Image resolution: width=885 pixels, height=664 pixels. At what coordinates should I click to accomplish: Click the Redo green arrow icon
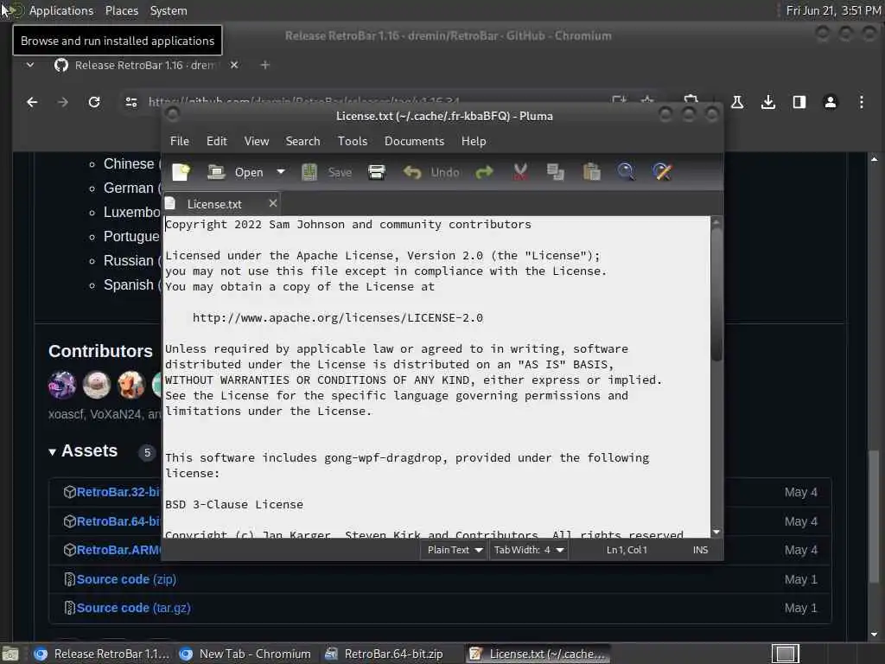point(484,172)
